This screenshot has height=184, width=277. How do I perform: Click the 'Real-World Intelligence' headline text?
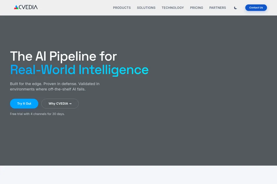point(79,70)
